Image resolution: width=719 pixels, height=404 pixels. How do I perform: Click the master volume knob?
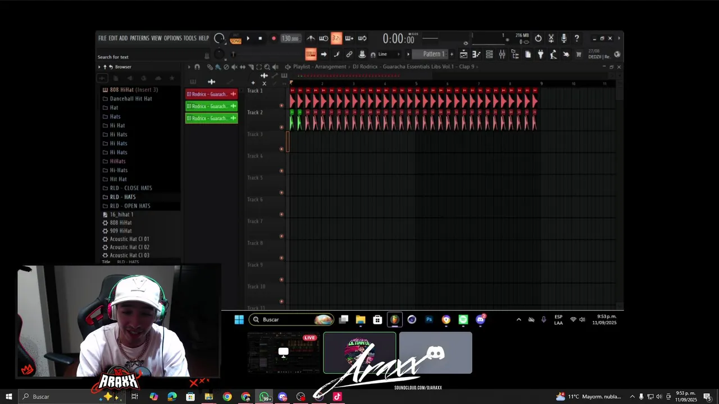[x=219, y=38]
